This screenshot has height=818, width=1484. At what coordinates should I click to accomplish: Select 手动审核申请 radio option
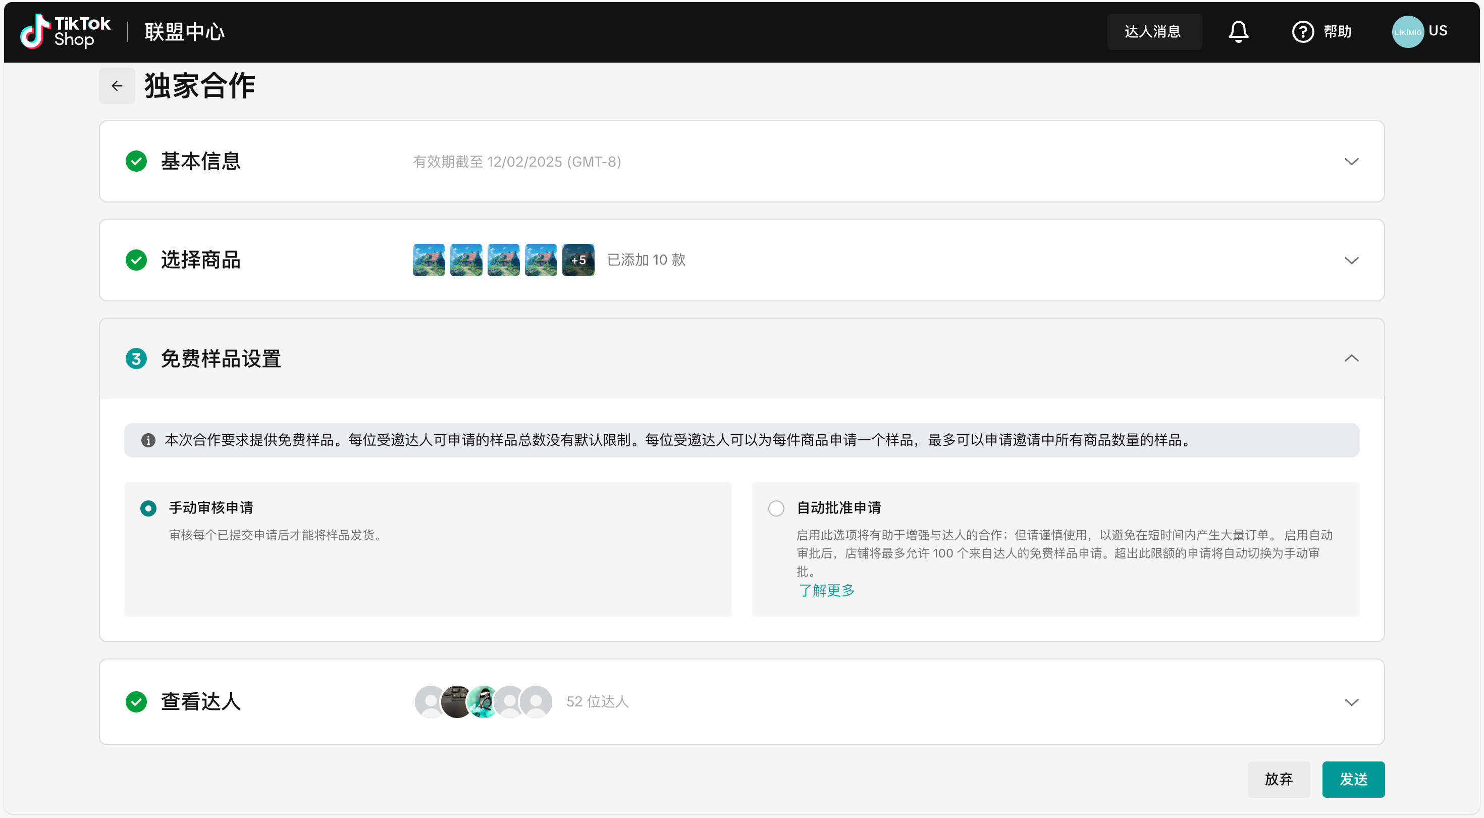click(148, 508)
